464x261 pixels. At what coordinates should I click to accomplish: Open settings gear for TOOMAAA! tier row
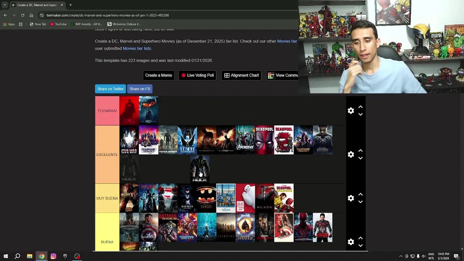pos(351,111)
